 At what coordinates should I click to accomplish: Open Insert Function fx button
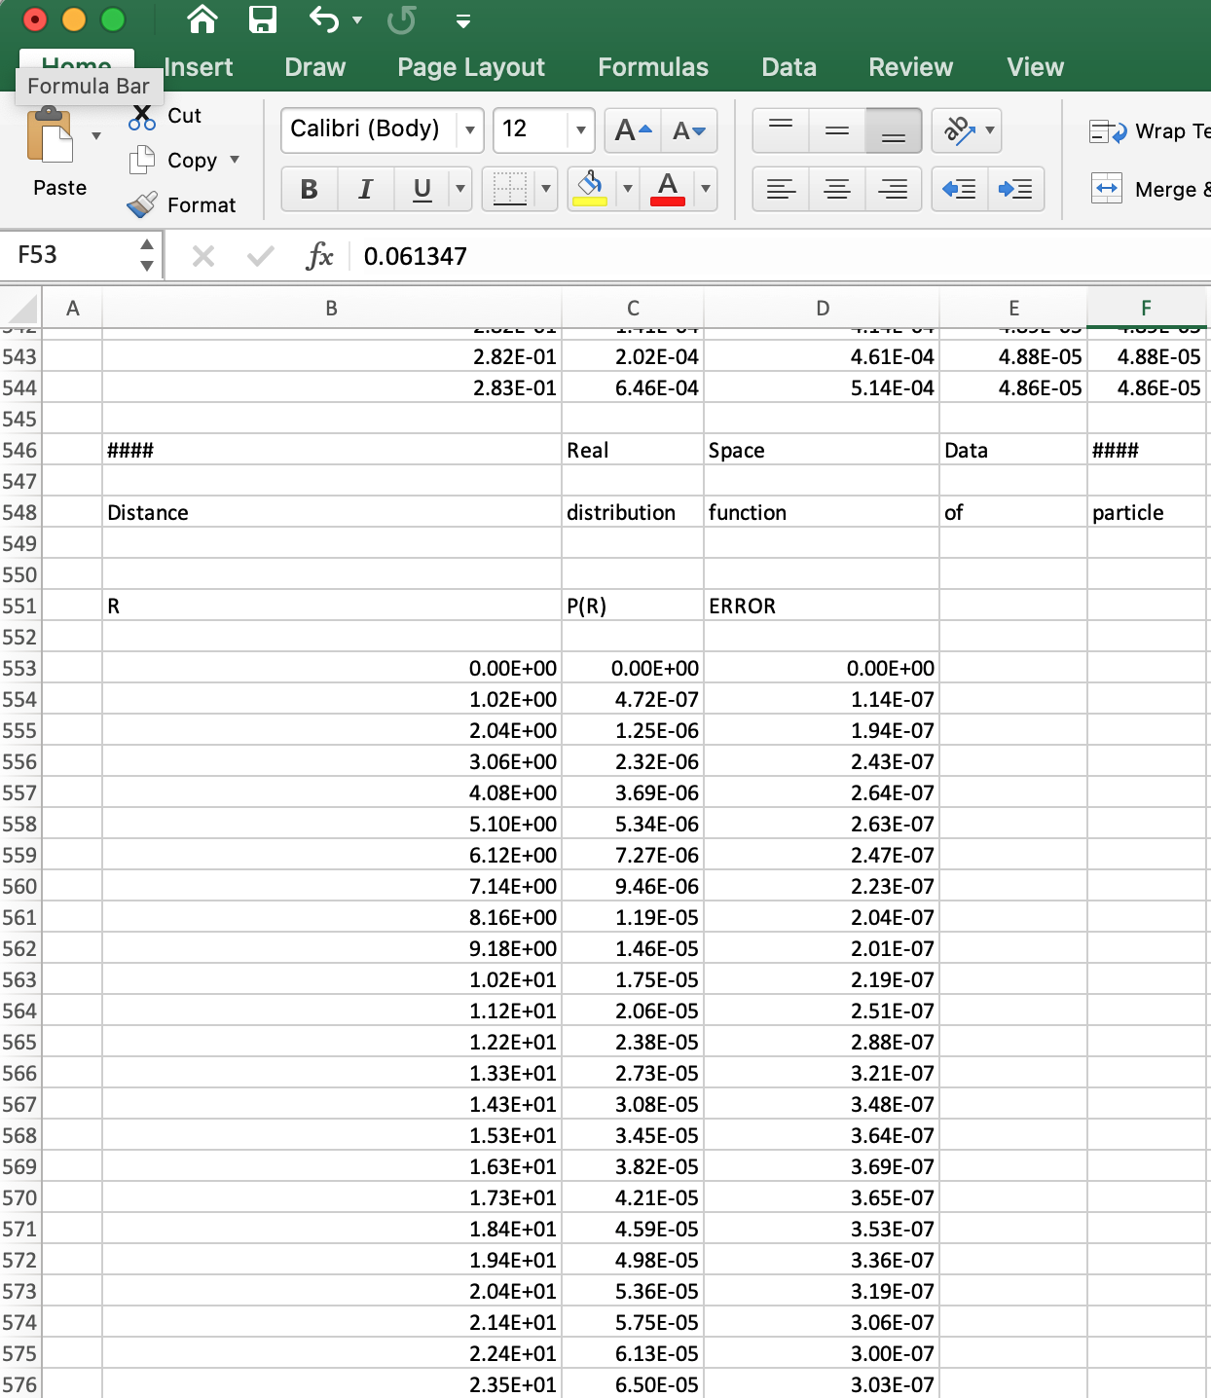pyautogui.click(x=319, y=256)
